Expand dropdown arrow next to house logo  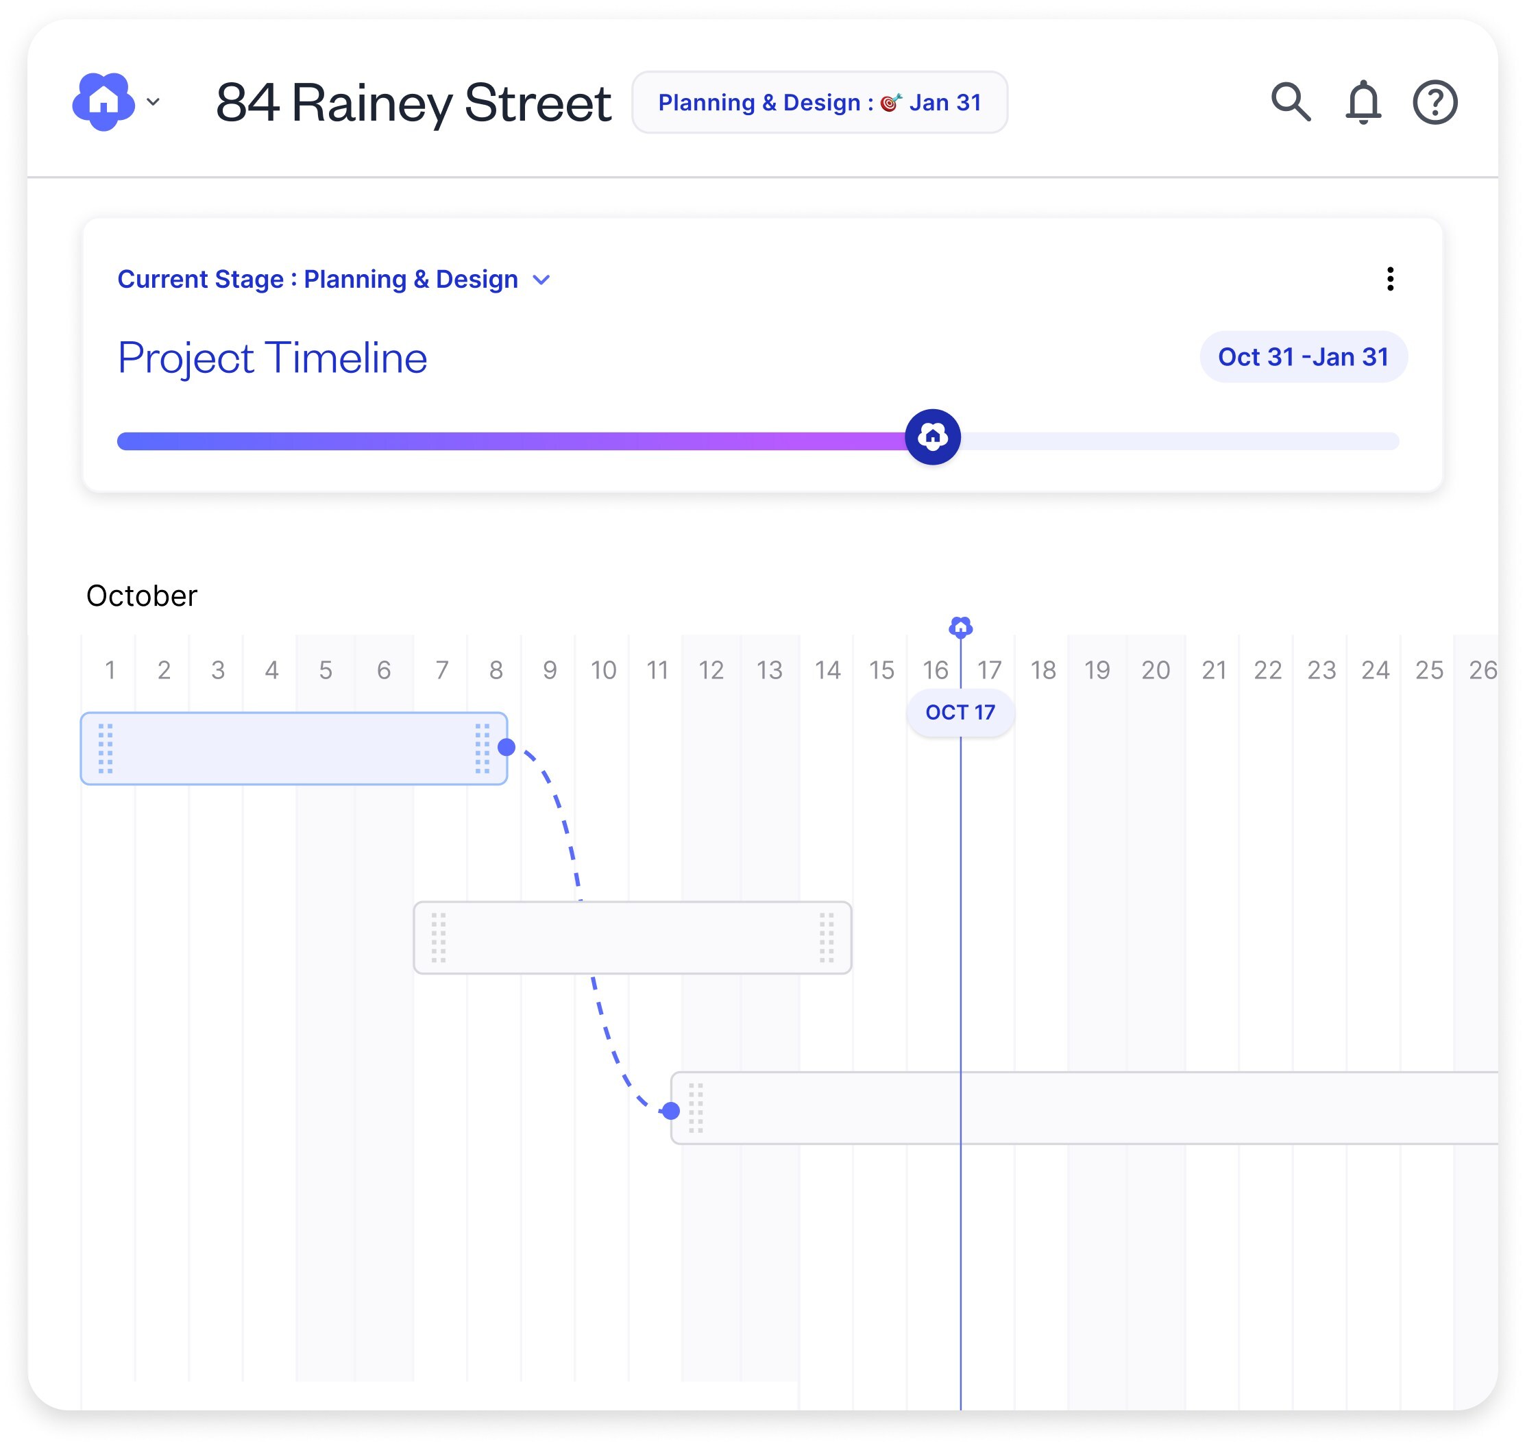[x=154, y=101]
